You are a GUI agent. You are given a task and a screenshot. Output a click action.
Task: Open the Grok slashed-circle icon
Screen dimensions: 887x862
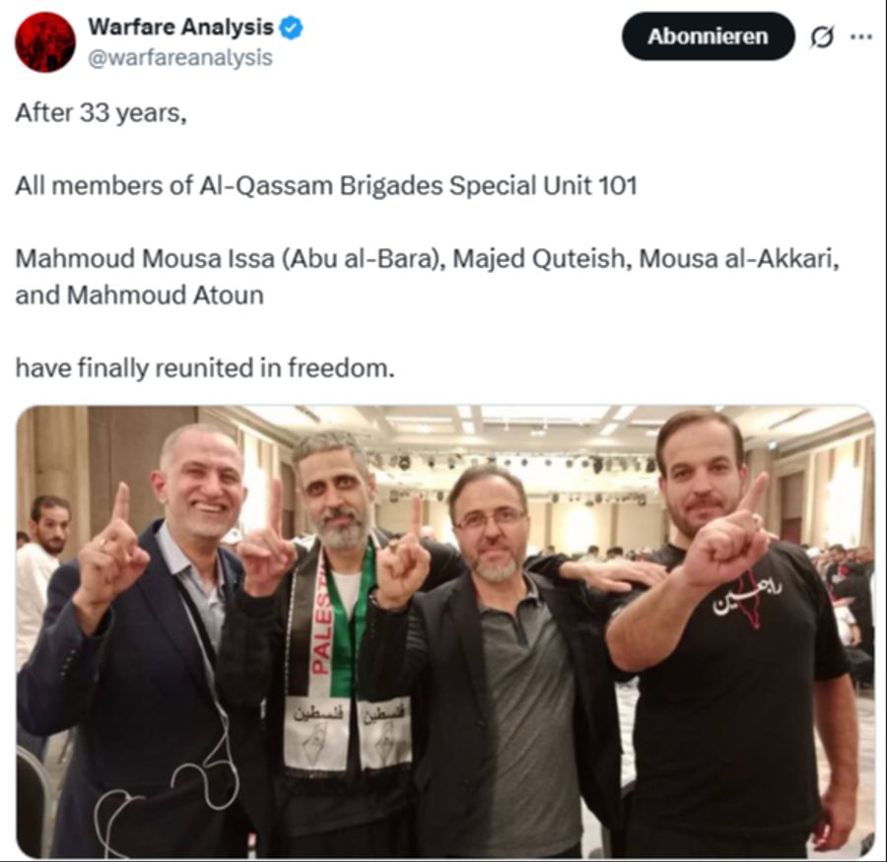tap(822, 37)
